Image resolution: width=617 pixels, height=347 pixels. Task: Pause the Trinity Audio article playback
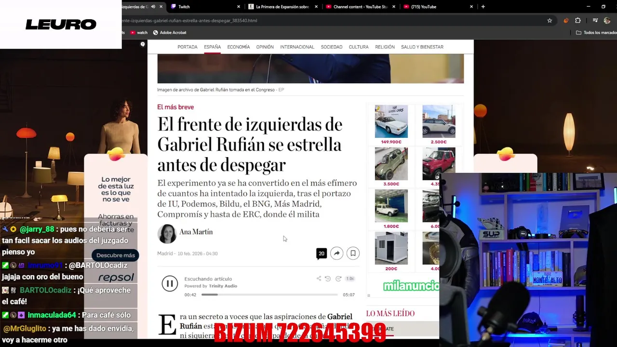[x=170, y=284]
